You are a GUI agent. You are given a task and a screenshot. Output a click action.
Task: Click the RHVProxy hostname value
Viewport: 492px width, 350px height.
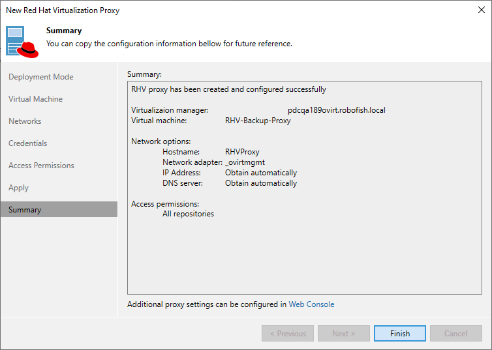[242, 152]
